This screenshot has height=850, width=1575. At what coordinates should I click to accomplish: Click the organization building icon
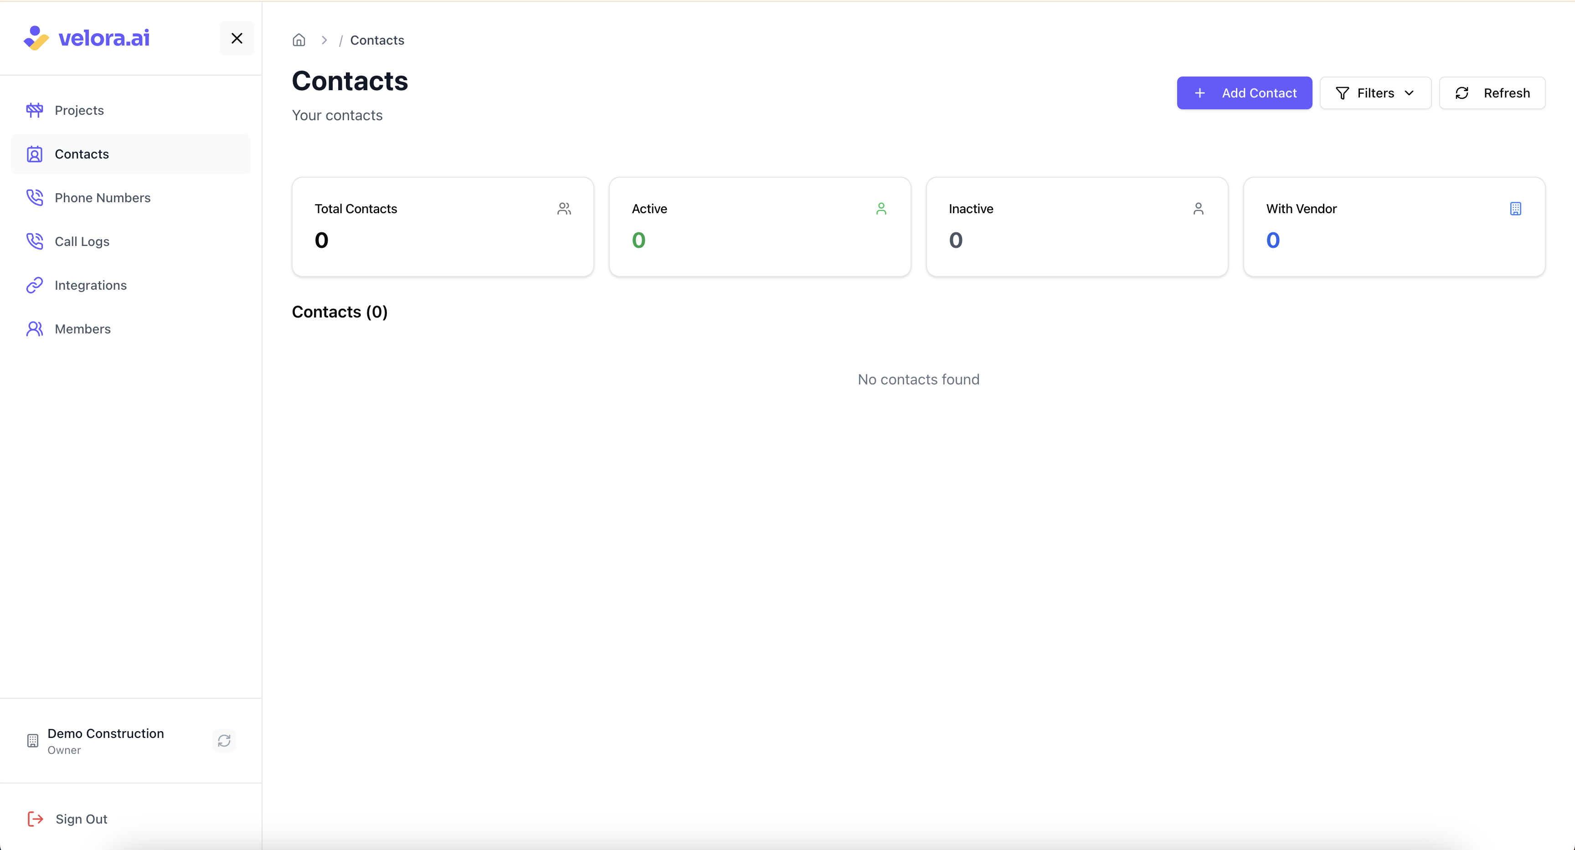click(33, 741)
